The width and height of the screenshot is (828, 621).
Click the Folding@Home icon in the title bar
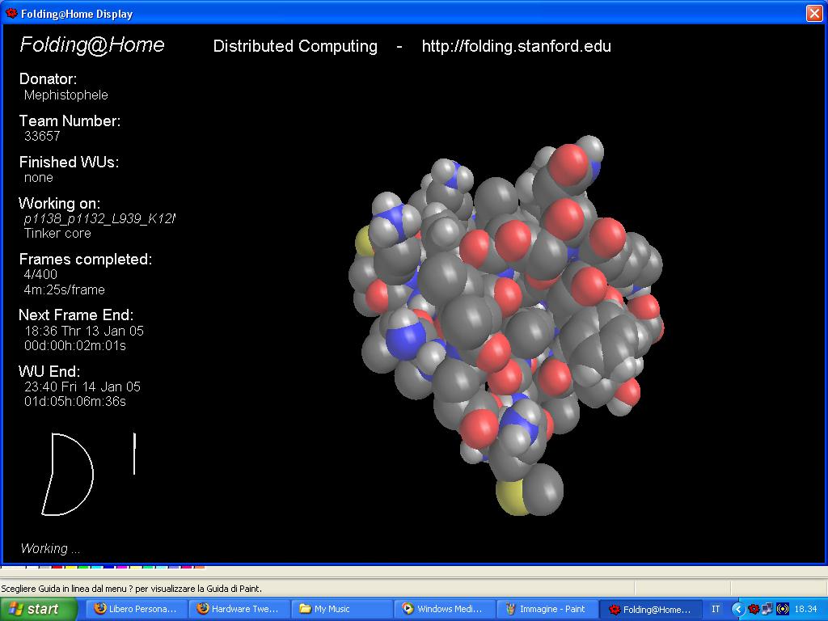[x=11, y=13]
